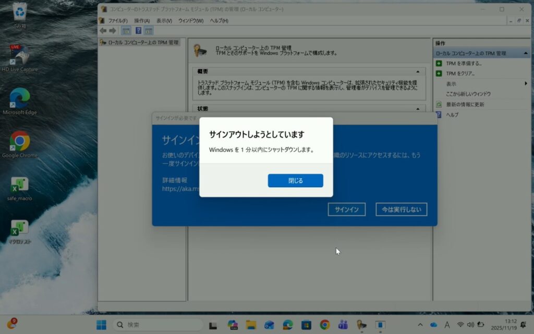Image resolution: width=534 pixels, height=334 pixels.
Task: Click the サインイン button
Action: [346, 209]
